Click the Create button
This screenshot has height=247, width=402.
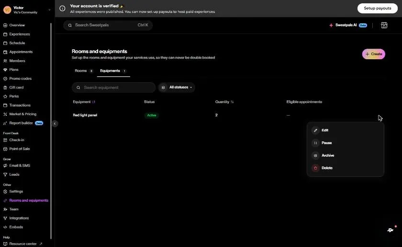[x=374, y=54]
